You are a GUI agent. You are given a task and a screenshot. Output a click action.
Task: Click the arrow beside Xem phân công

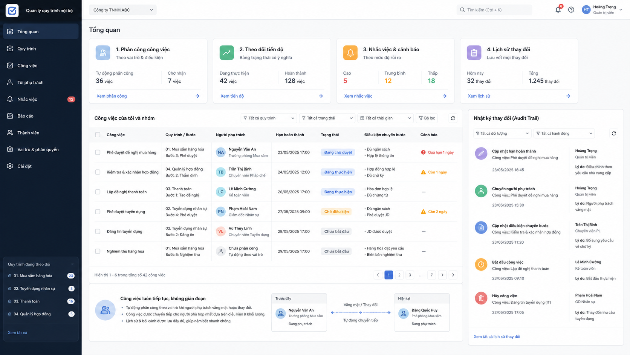[x=197, y=96]
